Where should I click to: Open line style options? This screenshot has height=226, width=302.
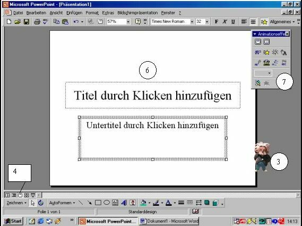(x=181, y=203)
